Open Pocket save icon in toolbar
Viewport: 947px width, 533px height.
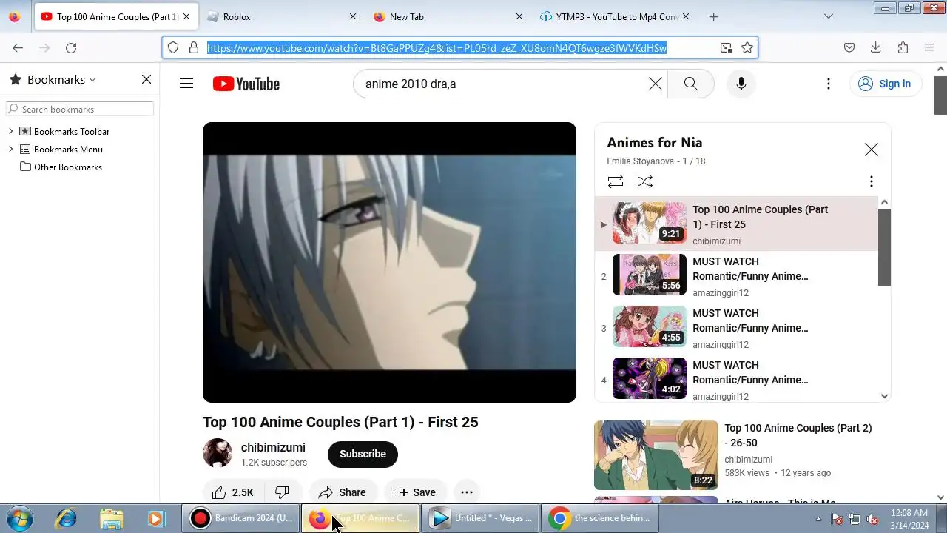point(849,47)
